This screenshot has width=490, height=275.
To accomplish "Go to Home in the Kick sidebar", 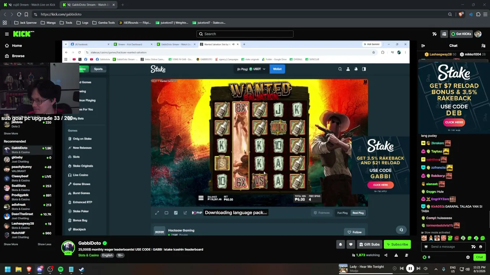I will click(17, 45).
